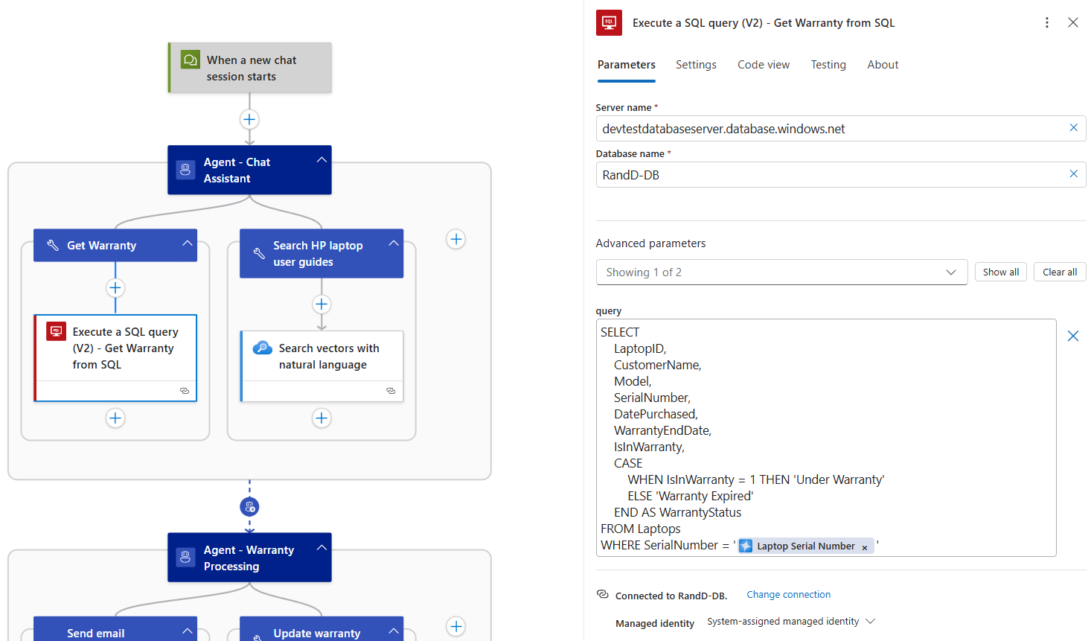Viewport: 1091px width, 641px height.
Task: Click the agent handoff icon between agents
Action: [x=249, y=507]
